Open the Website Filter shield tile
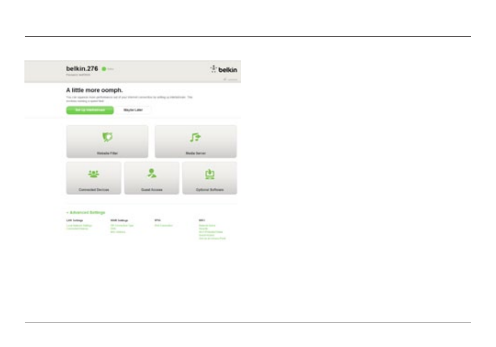The width and height of the screenshot is (496, 347). (107, 141)
